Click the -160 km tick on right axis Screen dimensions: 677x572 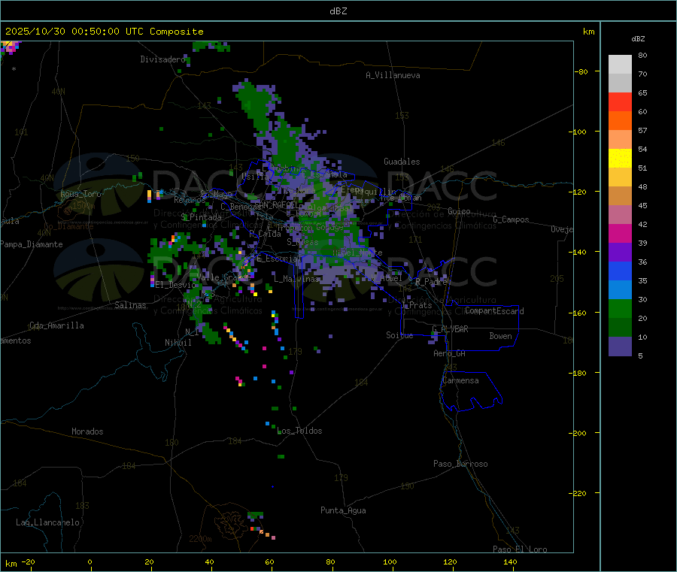(578, 313)
